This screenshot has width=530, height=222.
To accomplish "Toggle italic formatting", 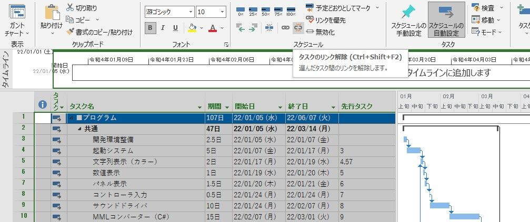I will point(163,28).
